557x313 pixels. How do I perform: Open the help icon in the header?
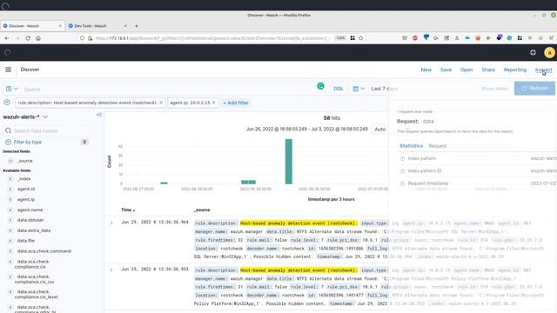533,52
